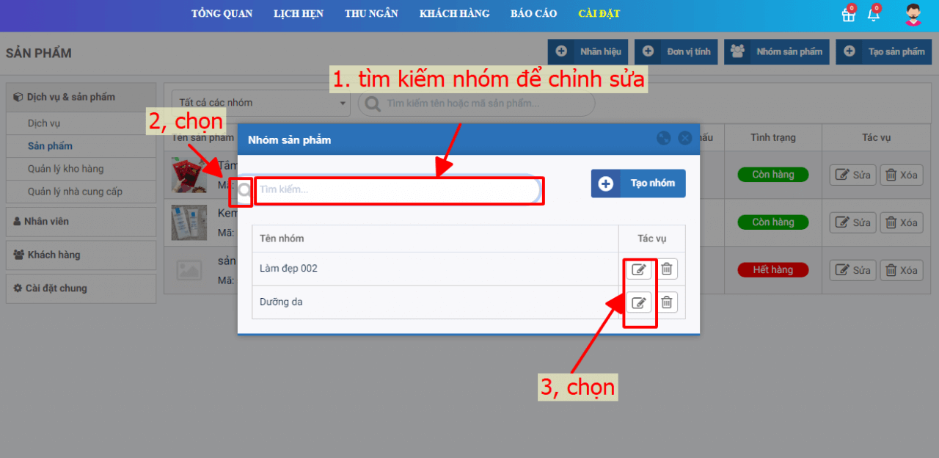This screenshot has height=458, width=939.
Task: Open the gift box icon in header
Action: (x=848, y=15)
